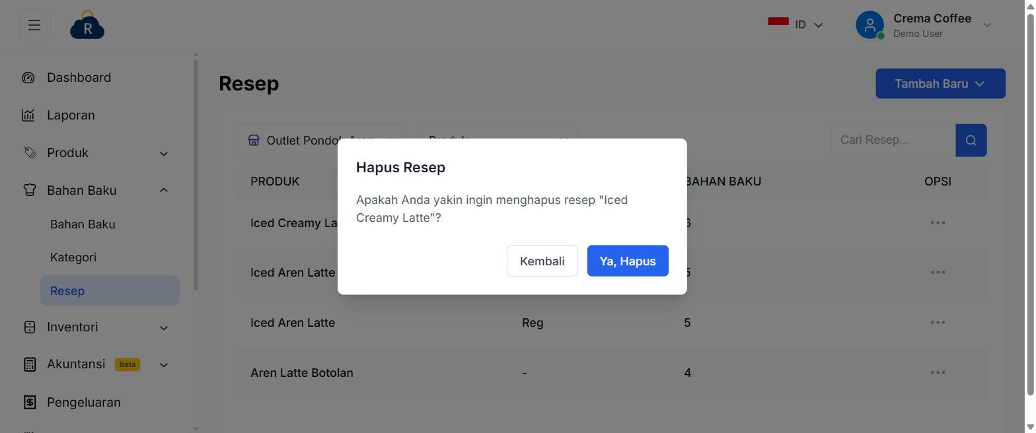
Task: Confirm deletion with Ya, Hapus button
Action: 628,261
